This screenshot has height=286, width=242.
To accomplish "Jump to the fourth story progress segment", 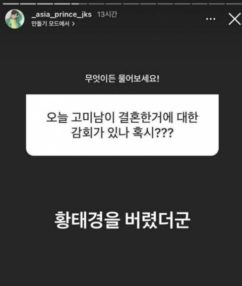I will [62, 4].
